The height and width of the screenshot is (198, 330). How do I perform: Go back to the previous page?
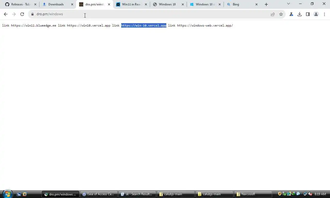click(6, 14)
